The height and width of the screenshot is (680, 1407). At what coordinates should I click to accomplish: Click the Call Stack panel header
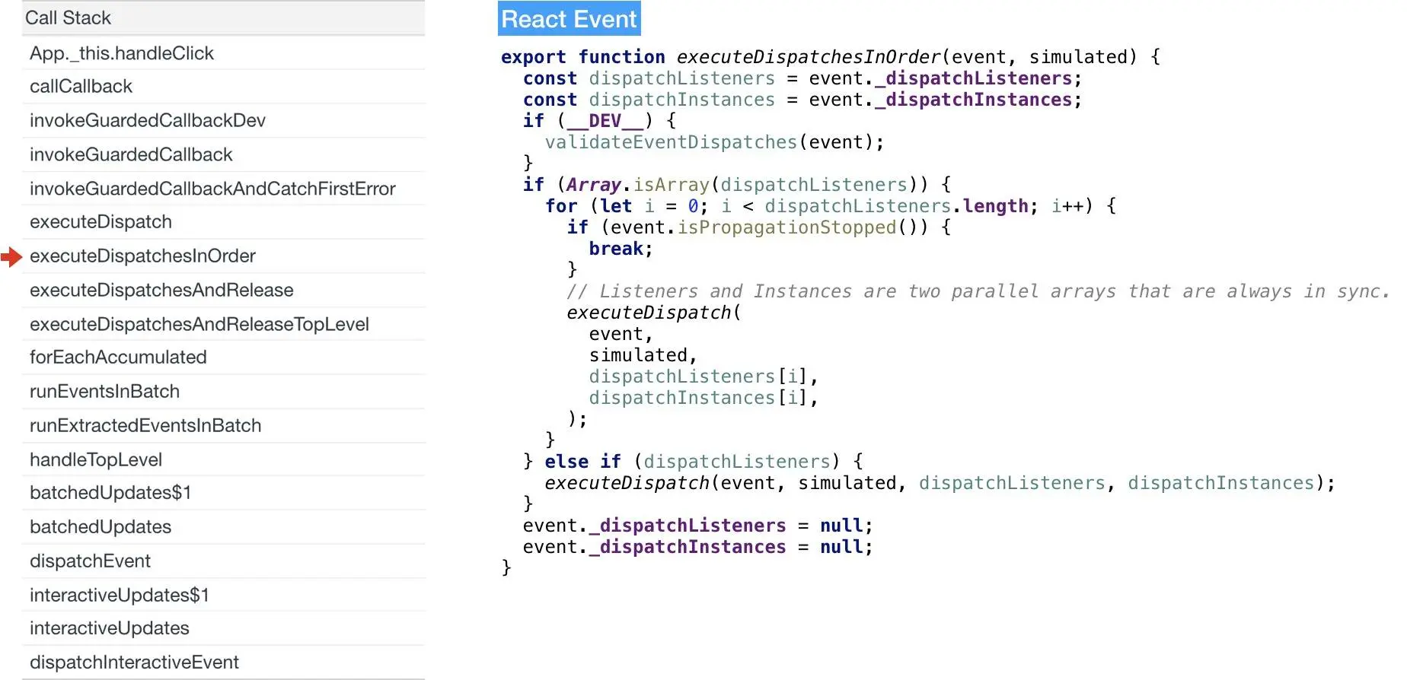(223, 18)
